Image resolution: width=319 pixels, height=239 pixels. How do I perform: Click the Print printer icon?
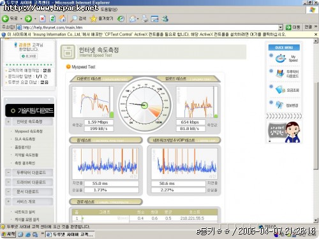coord(145,18)
